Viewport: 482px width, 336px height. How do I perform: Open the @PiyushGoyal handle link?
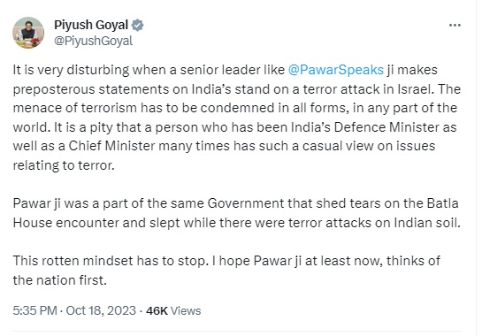point(93,41)
